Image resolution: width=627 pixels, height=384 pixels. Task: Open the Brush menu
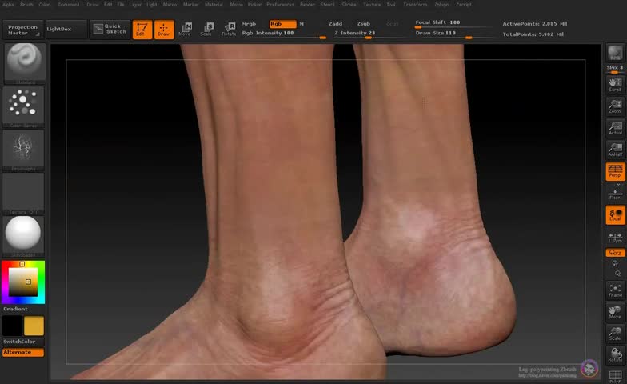tap(26, 5)
